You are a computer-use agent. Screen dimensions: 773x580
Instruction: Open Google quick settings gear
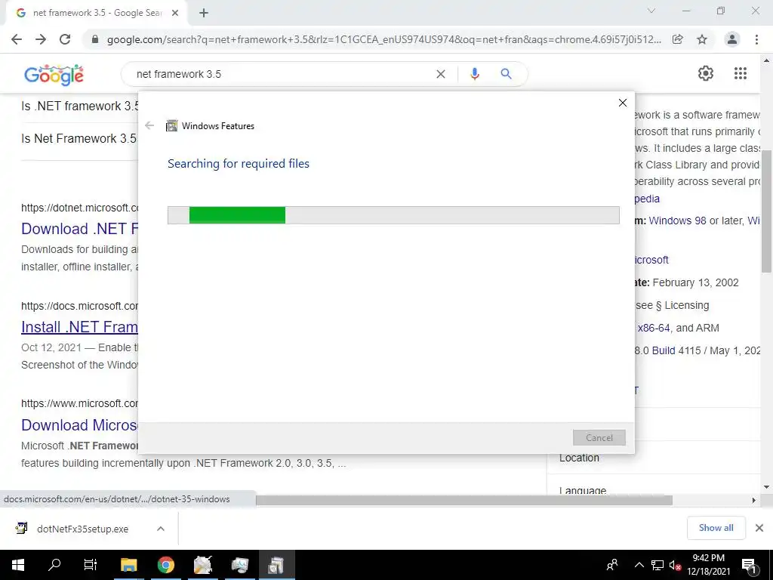click(x=706, y=73)
